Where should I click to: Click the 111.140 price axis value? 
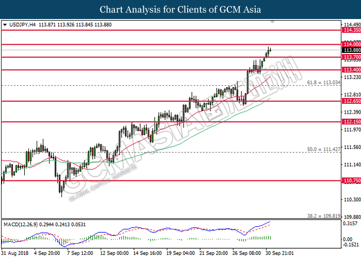(352, 164)
